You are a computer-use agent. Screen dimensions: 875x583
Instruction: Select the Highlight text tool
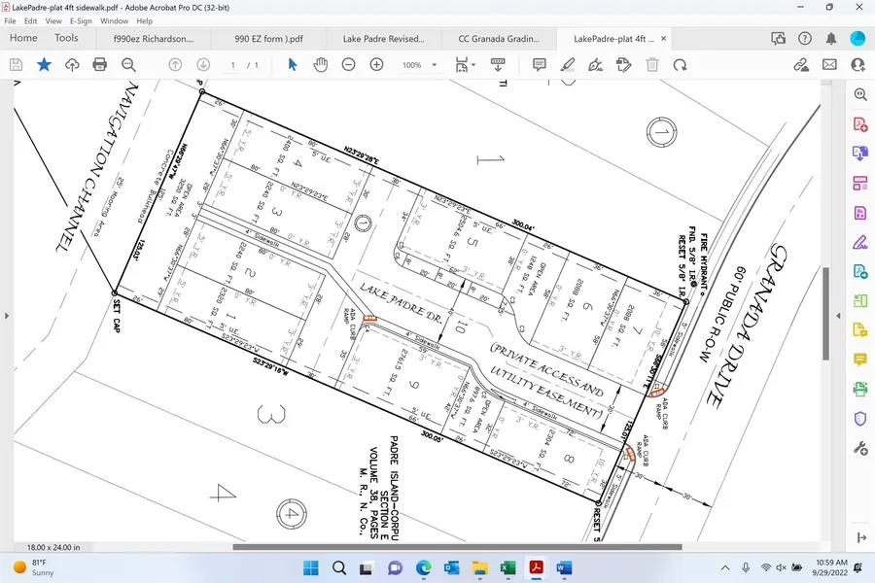tap(568, 64)
